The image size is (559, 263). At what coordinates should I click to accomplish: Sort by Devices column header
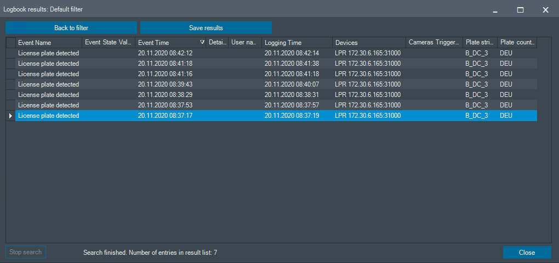click(369, 42)
